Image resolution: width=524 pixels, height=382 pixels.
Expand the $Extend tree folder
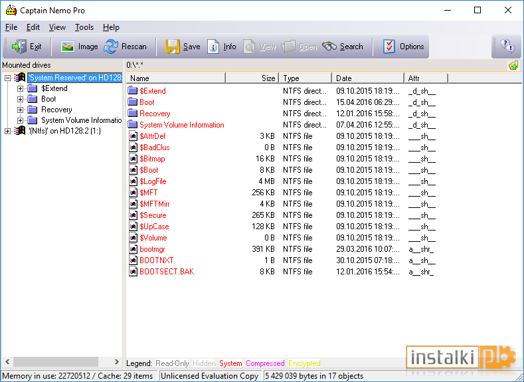(21, 88)
